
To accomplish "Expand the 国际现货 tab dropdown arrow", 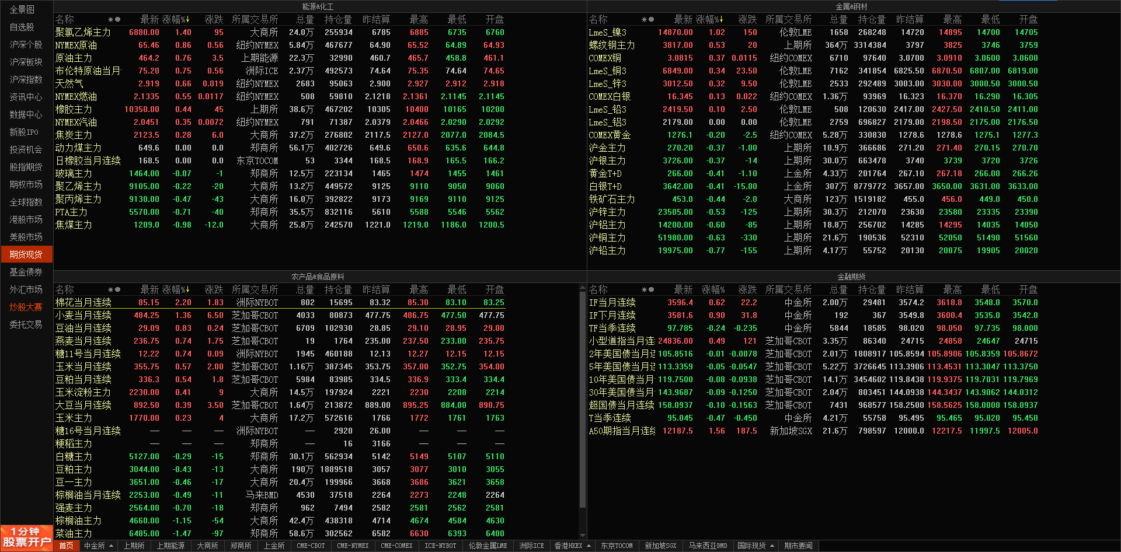I will click(772, 546).
